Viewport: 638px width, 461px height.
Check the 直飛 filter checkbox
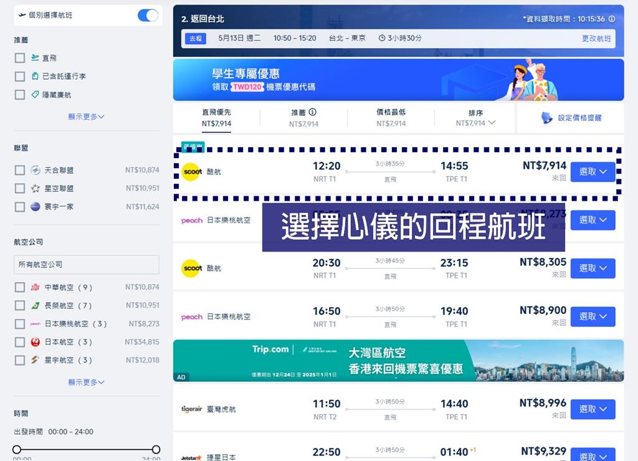click(x=19, y=58)
